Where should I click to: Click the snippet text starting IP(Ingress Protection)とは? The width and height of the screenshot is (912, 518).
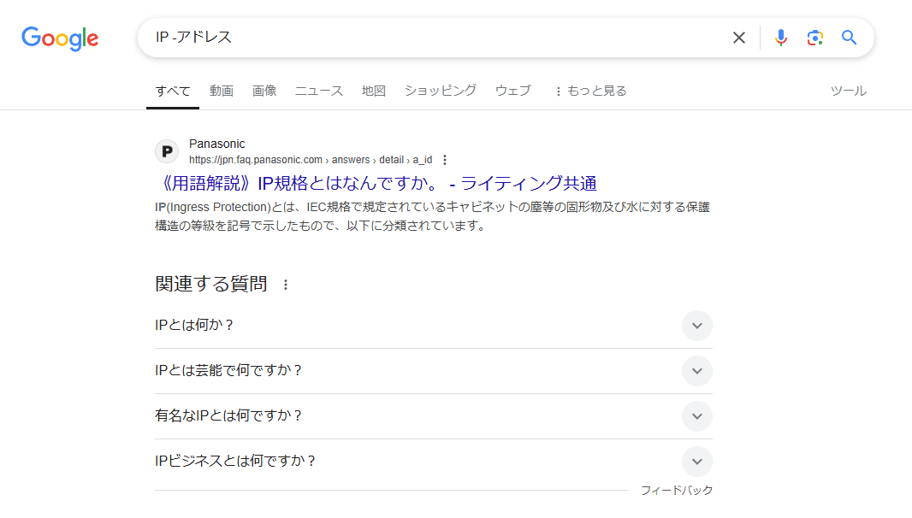point(432,216)
